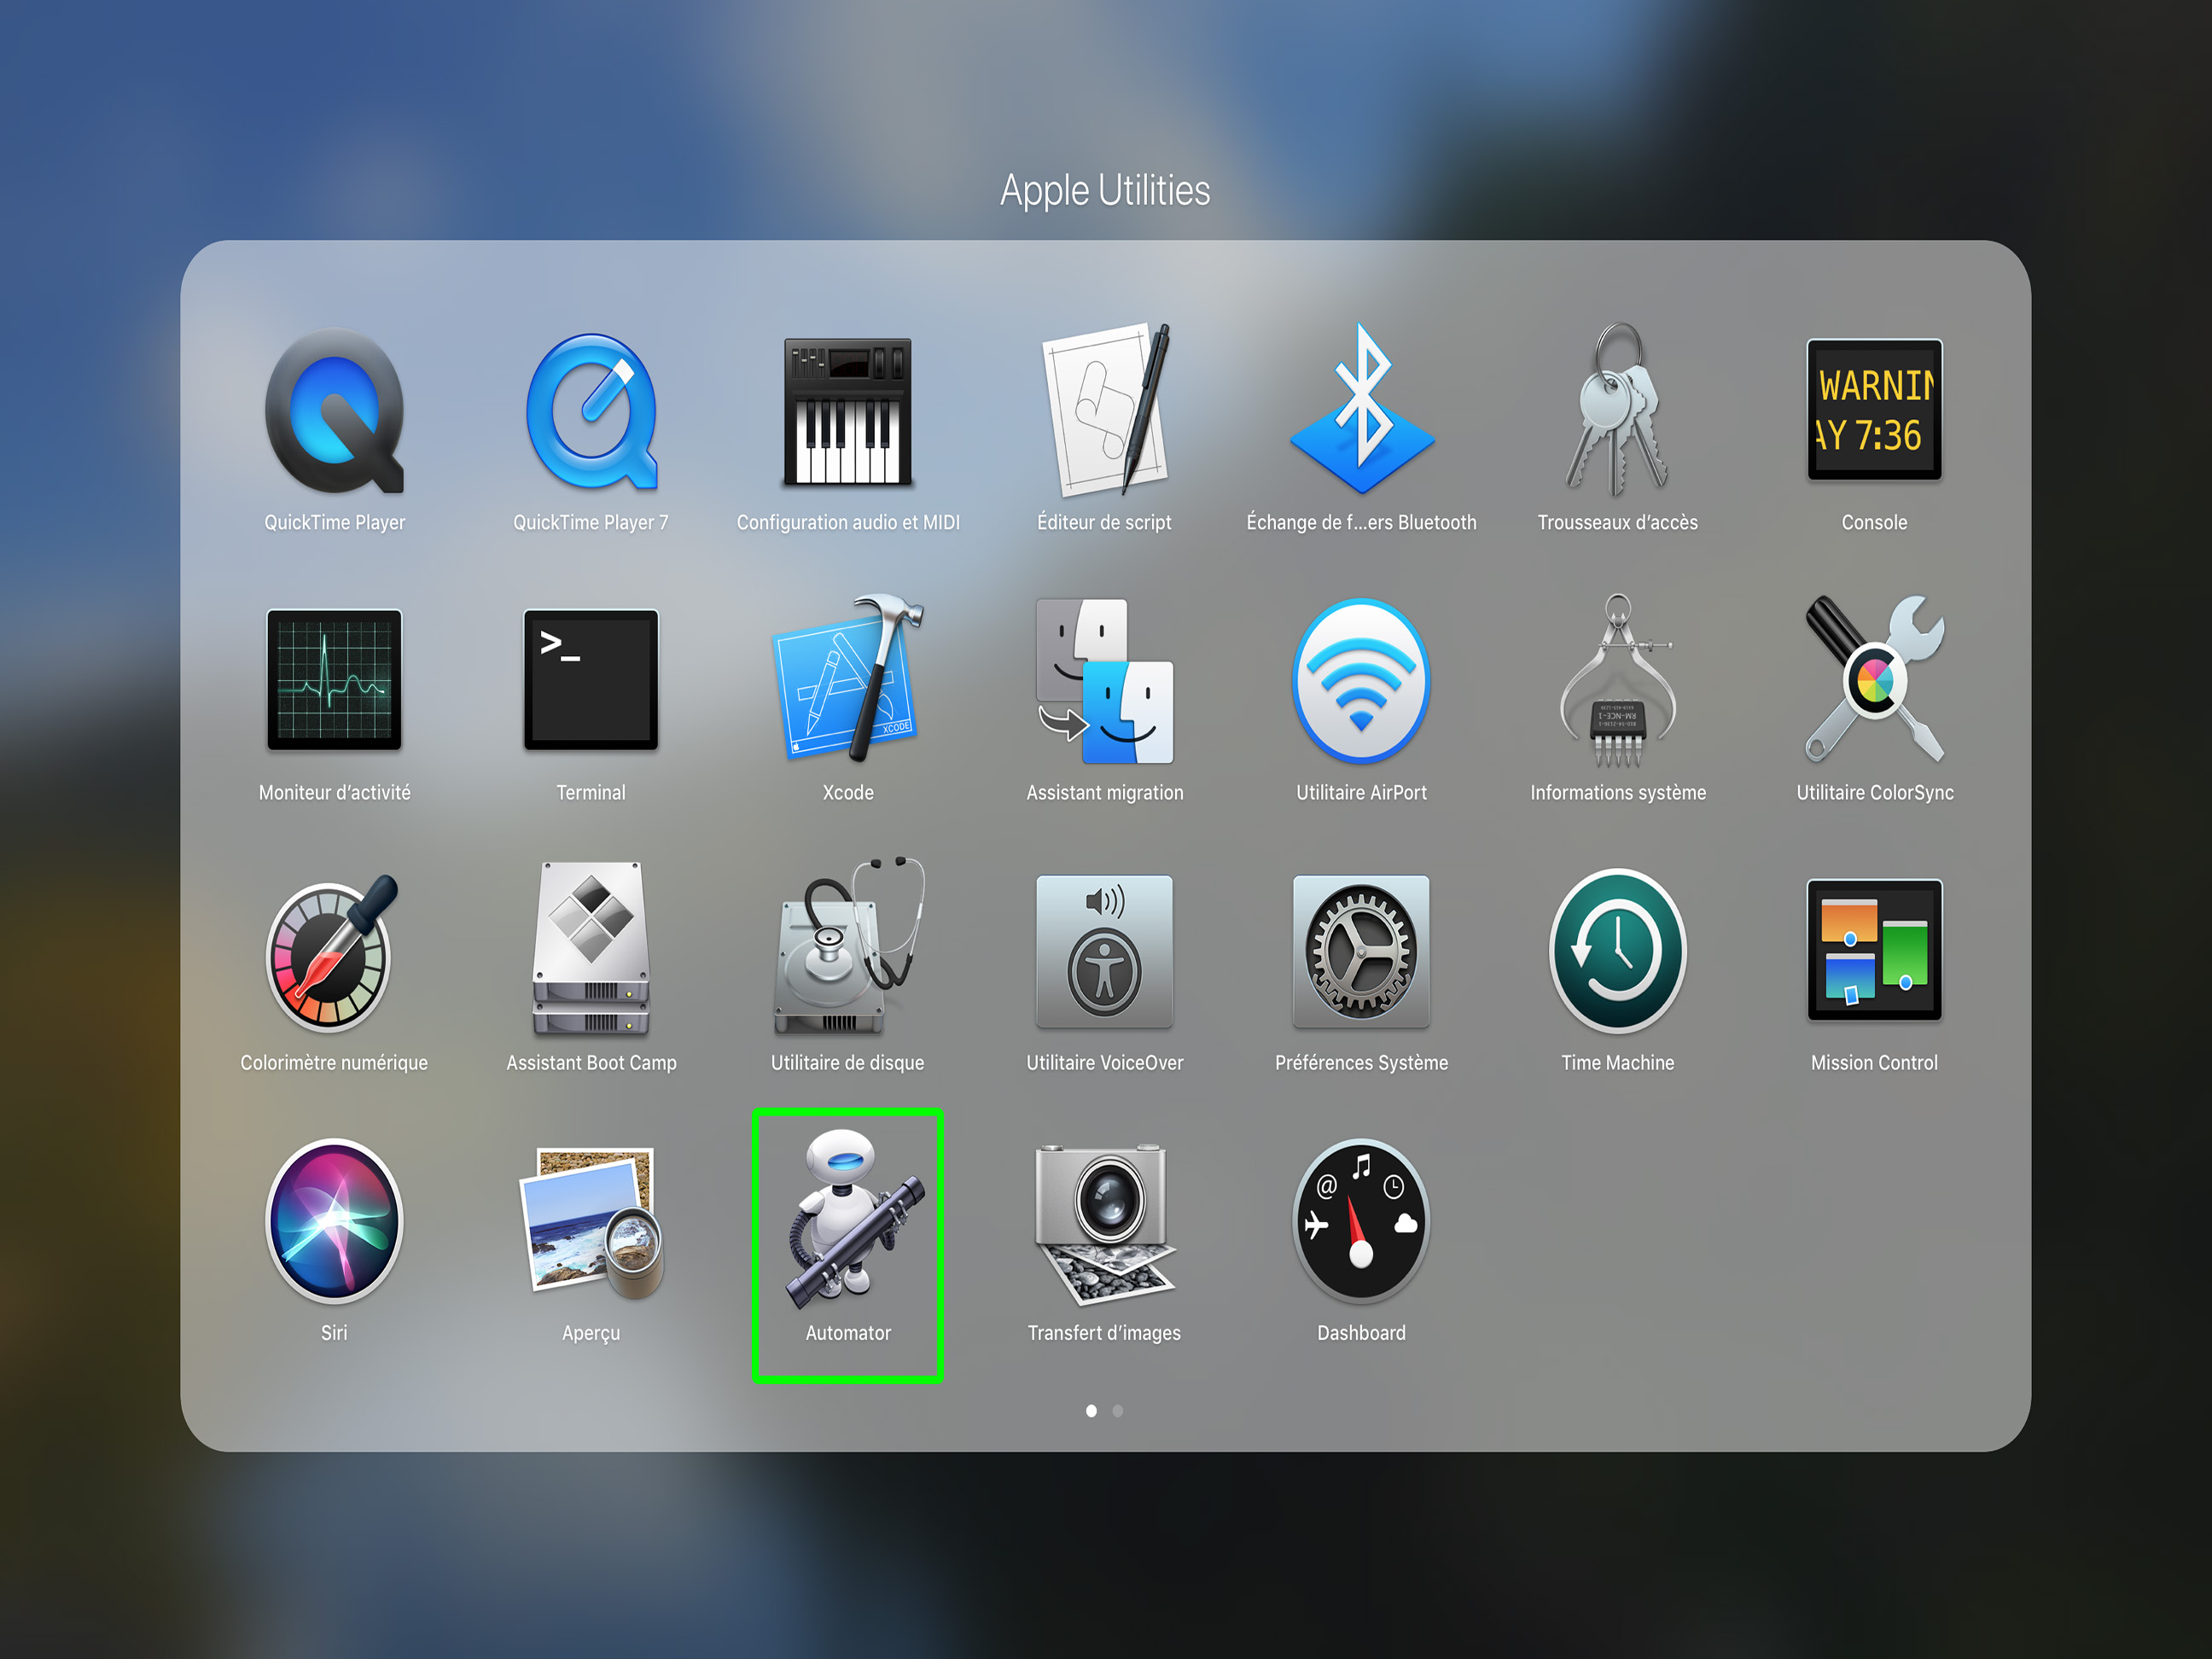Open Utilitaire de disque
The width and height of the screenshot is (2212, 1659).
(x=847, y=948)
